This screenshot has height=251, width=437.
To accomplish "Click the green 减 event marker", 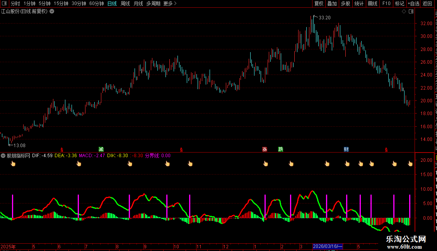I will click(101, 149).
